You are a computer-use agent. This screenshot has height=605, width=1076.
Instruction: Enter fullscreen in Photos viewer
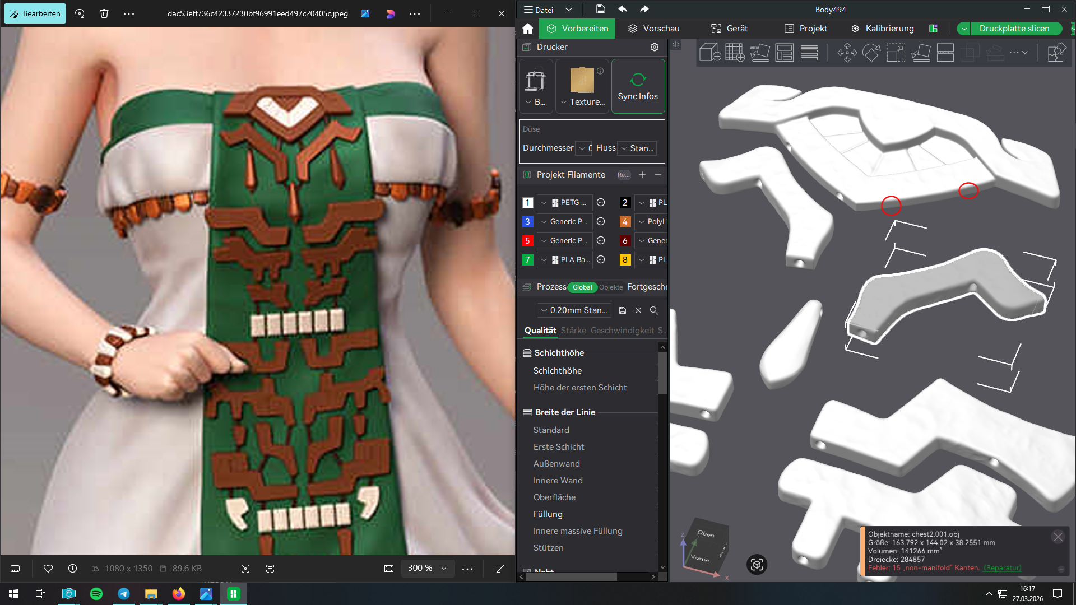500,568
